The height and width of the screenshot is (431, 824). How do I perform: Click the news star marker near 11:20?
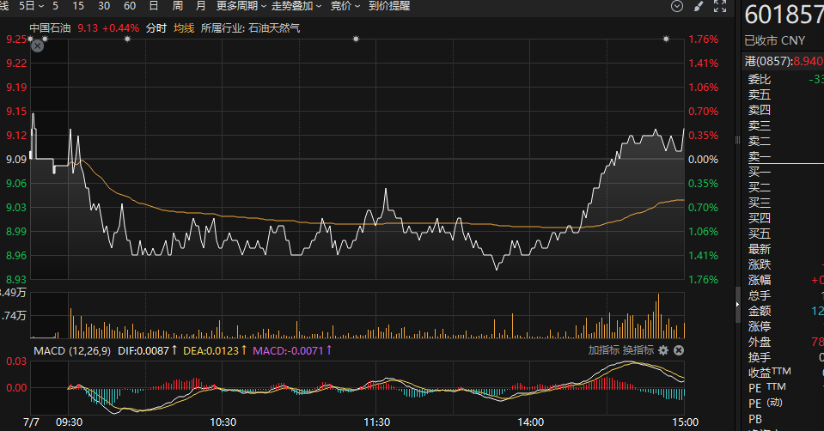(356, 39)
